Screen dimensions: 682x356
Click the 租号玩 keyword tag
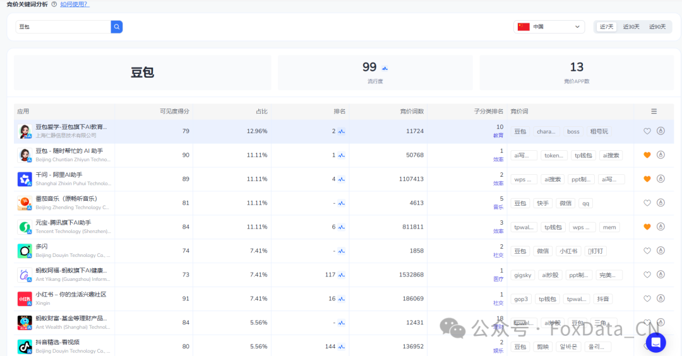click(x=599, y=132)
